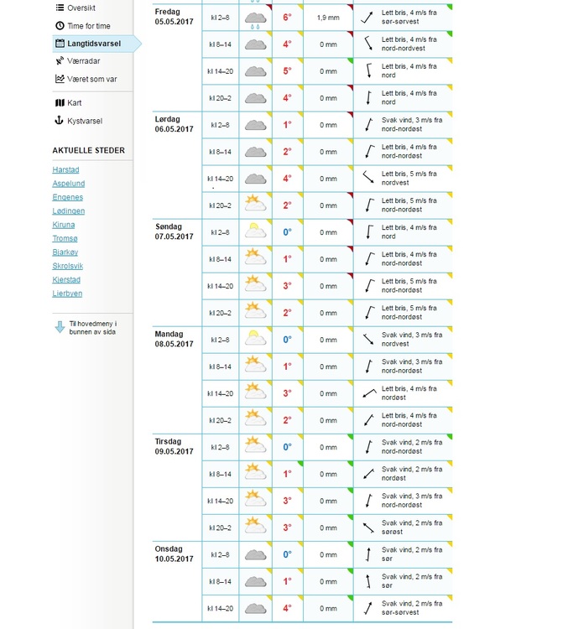Open the Engenes link
The image size is (568, 629).
67,197
